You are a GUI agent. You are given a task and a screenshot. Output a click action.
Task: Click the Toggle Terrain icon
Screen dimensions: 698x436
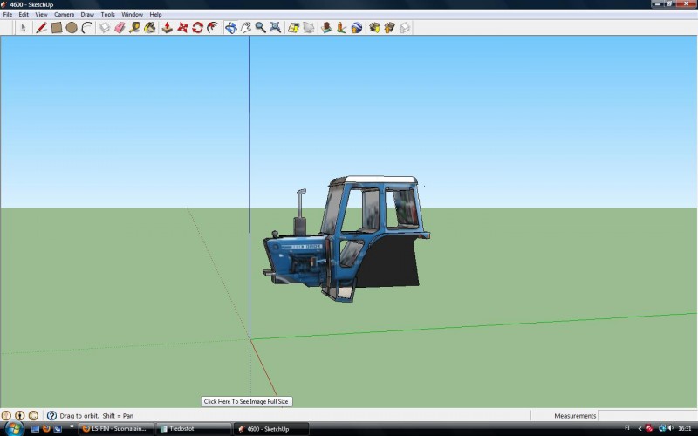pos(309,28)
